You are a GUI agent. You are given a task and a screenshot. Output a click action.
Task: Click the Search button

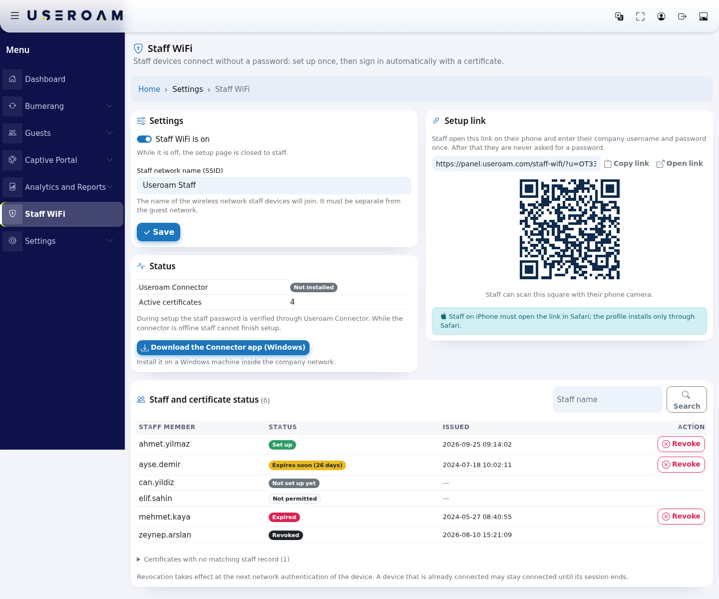pyautogui.click(x=687, y=399)
